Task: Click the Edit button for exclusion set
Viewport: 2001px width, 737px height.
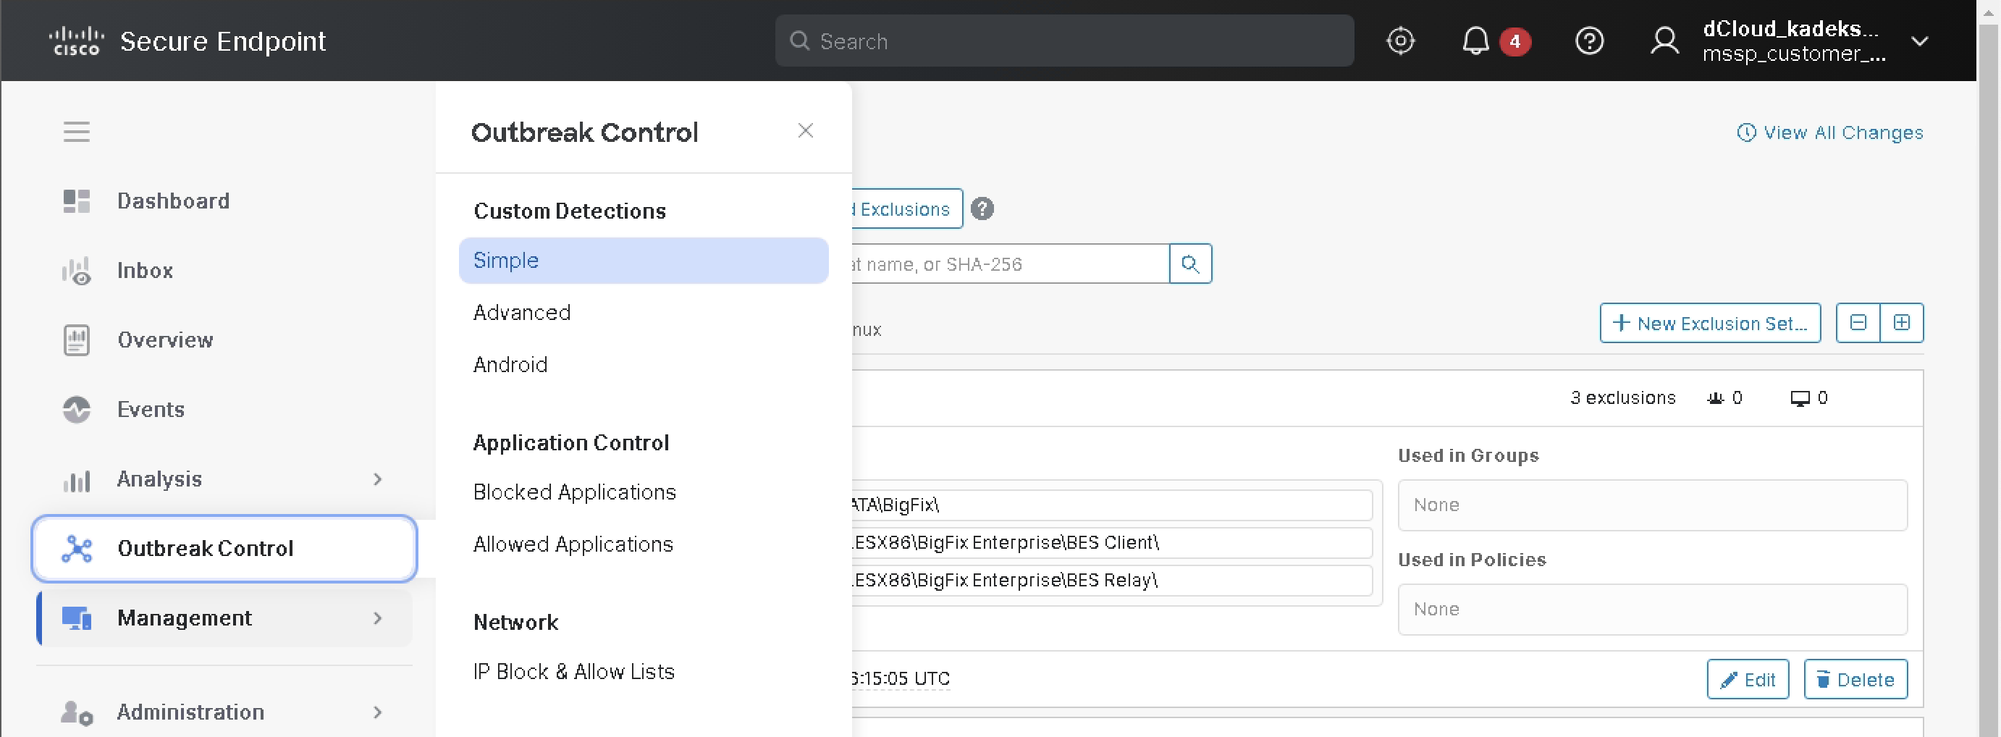Action: [1748, 680]
